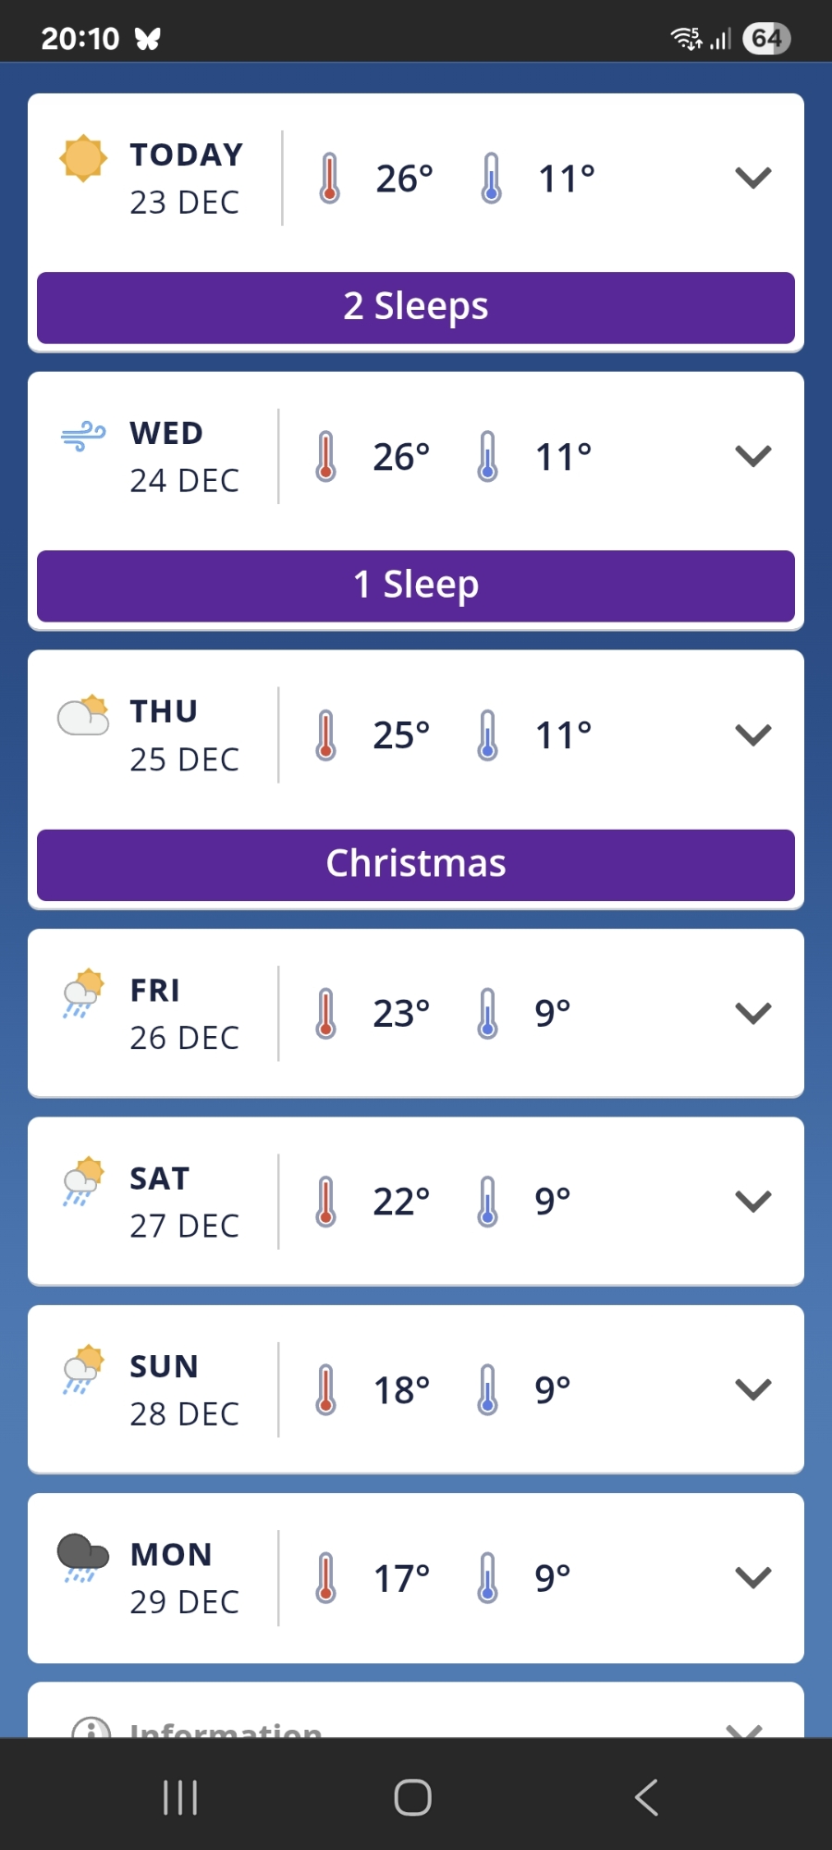
Task: Tap the rain cloud icon for Monday
Action: coord(83,1557)
